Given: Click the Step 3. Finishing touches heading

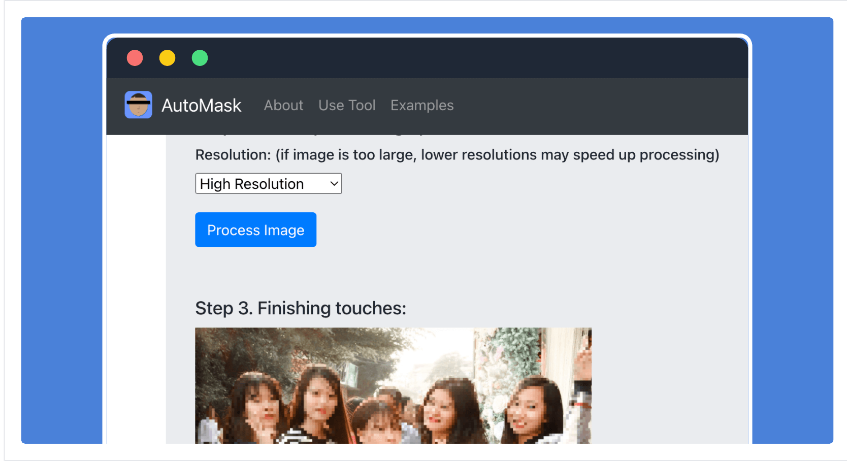Looking at the screenshot, I should tap(301, 308).
